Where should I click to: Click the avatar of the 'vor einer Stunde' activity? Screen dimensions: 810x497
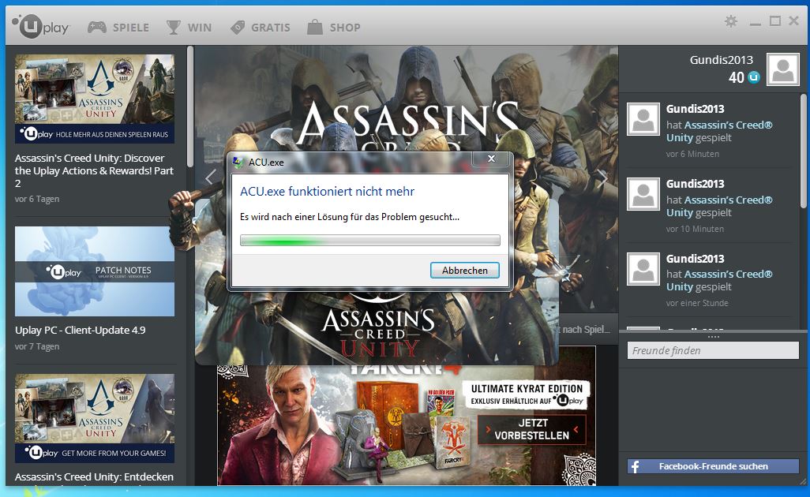pyautogui.click(x=643, y=269)
